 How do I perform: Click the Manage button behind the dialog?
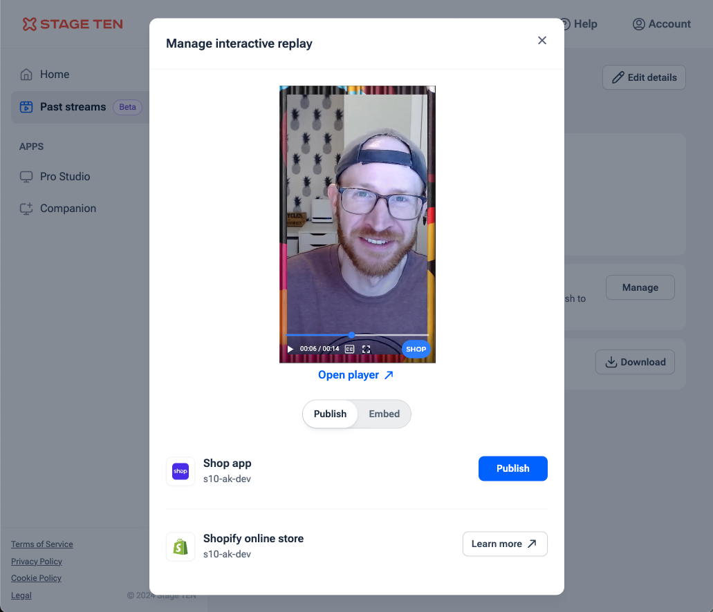point(640,287)
